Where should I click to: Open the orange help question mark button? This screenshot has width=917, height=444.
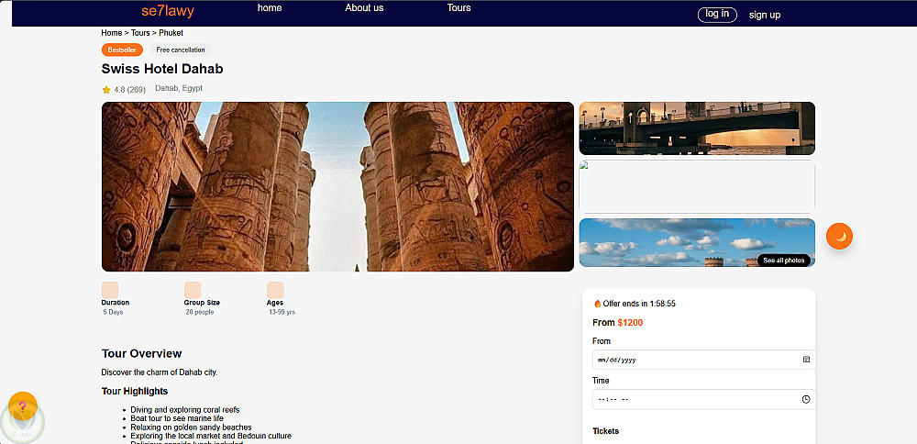coord(23,406)
